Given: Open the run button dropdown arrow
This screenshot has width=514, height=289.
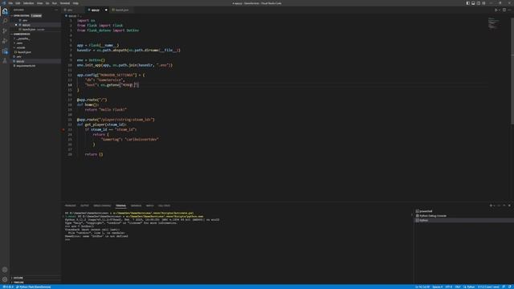Looking at the screenshot, I should click(x=500, y=10).
